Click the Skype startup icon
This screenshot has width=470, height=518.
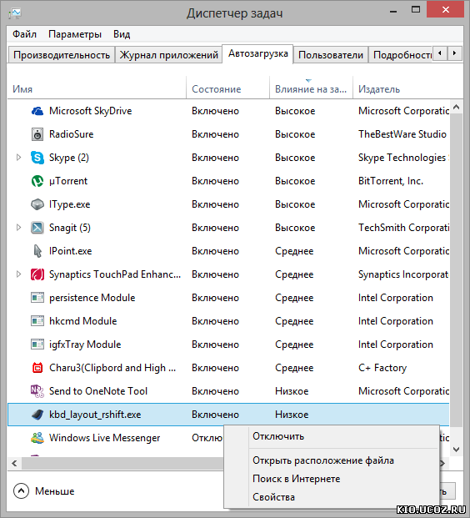tap(37, 158)
